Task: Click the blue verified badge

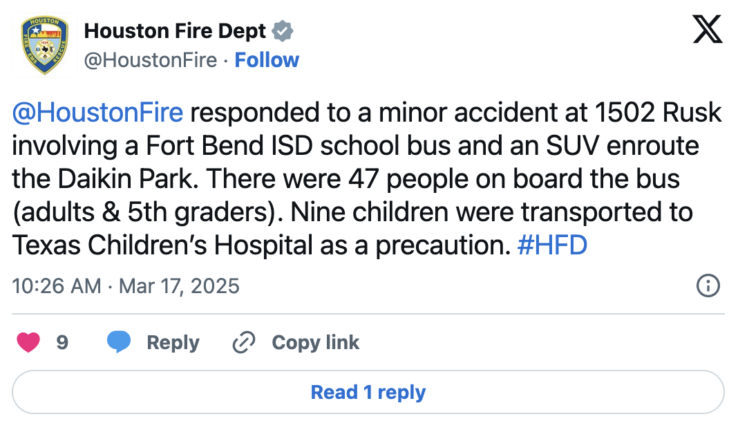Action: tap(283, 31)
